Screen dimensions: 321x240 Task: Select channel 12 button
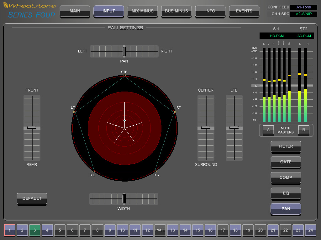(x=148, y=230)
